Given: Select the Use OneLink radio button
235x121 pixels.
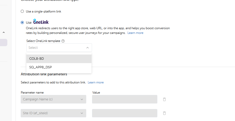Looking at the screenshot, I should click(x=22, y=22).
